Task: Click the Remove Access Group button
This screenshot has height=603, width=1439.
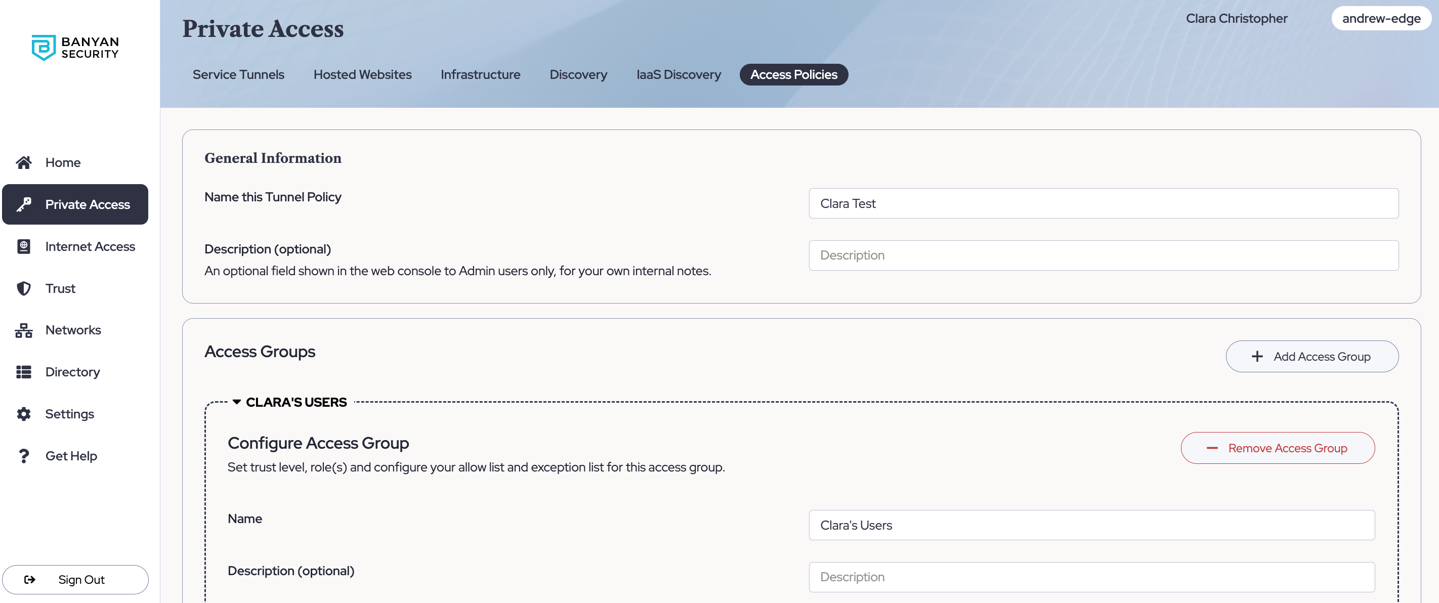Action: [x=1278, y=448]
